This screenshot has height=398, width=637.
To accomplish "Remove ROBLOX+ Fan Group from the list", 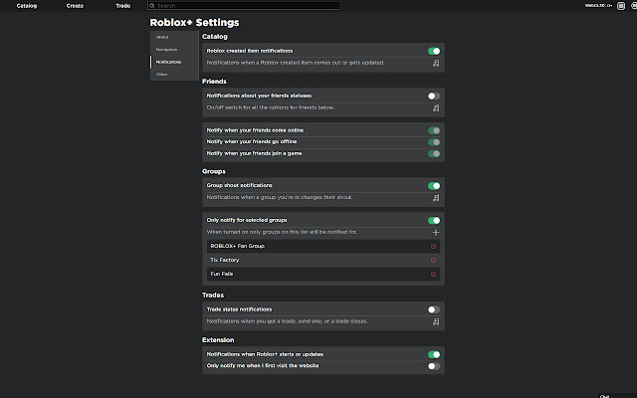I will (x=434, y=246).
